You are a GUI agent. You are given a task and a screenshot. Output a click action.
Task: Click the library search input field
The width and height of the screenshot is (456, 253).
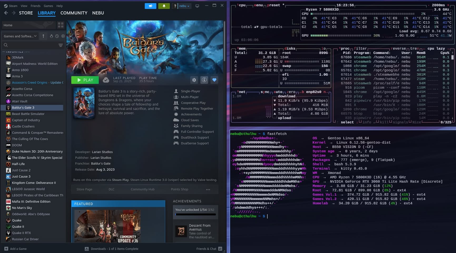coord(33,45)
